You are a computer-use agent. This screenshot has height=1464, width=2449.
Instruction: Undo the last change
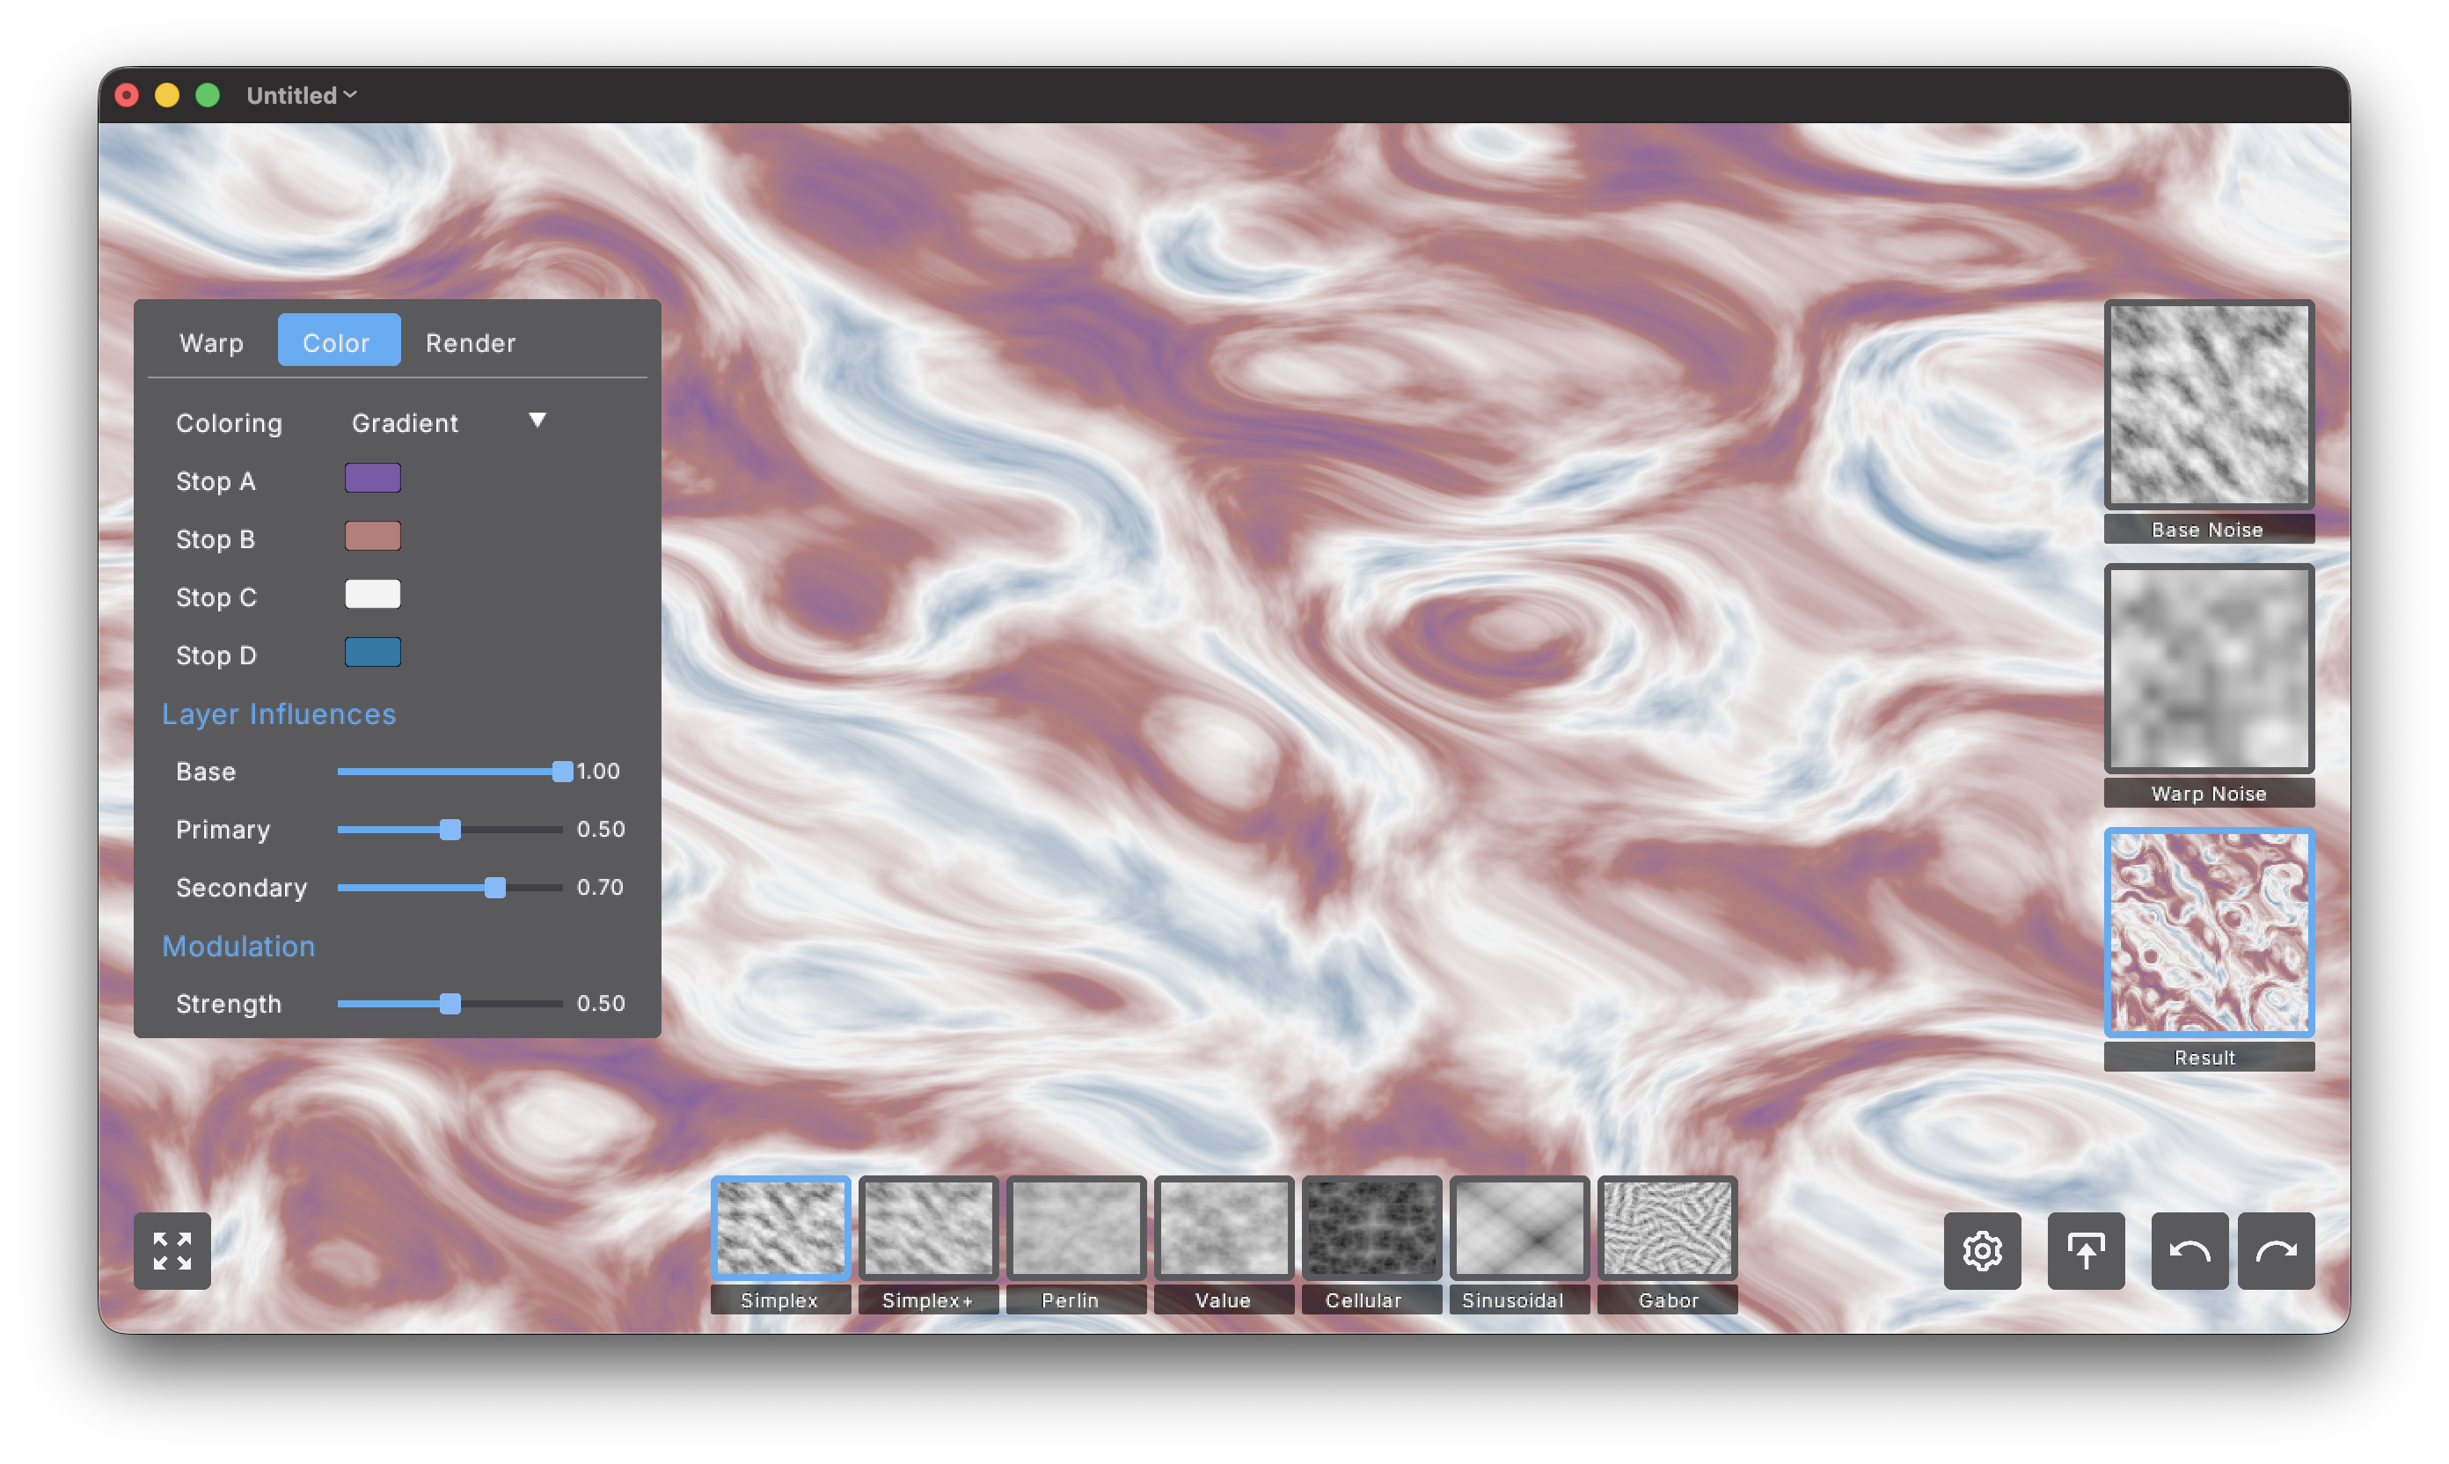coord(2189,1251)
